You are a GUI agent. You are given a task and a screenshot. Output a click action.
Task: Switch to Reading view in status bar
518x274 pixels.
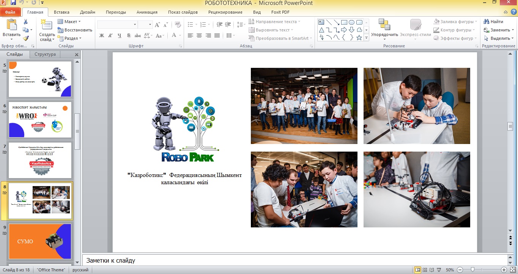point(432,270)
